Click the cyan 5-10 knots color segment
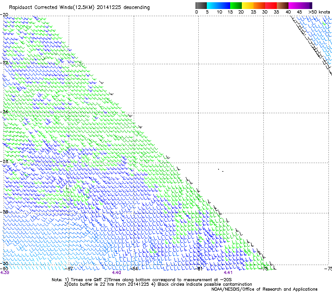Image resolution: width=332 pixels, height=292 pixels. click(213, 5)
